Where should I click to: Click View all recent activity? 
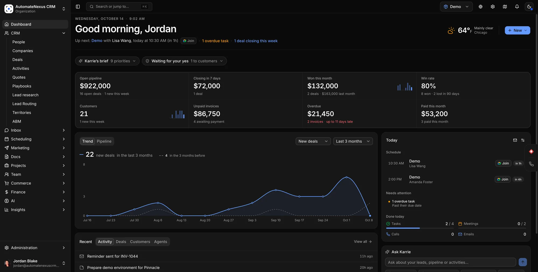363,242
